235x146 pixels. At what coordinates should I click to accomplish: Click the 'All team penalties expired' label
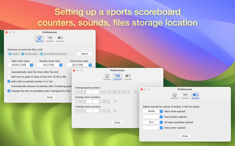click(179, 122)
